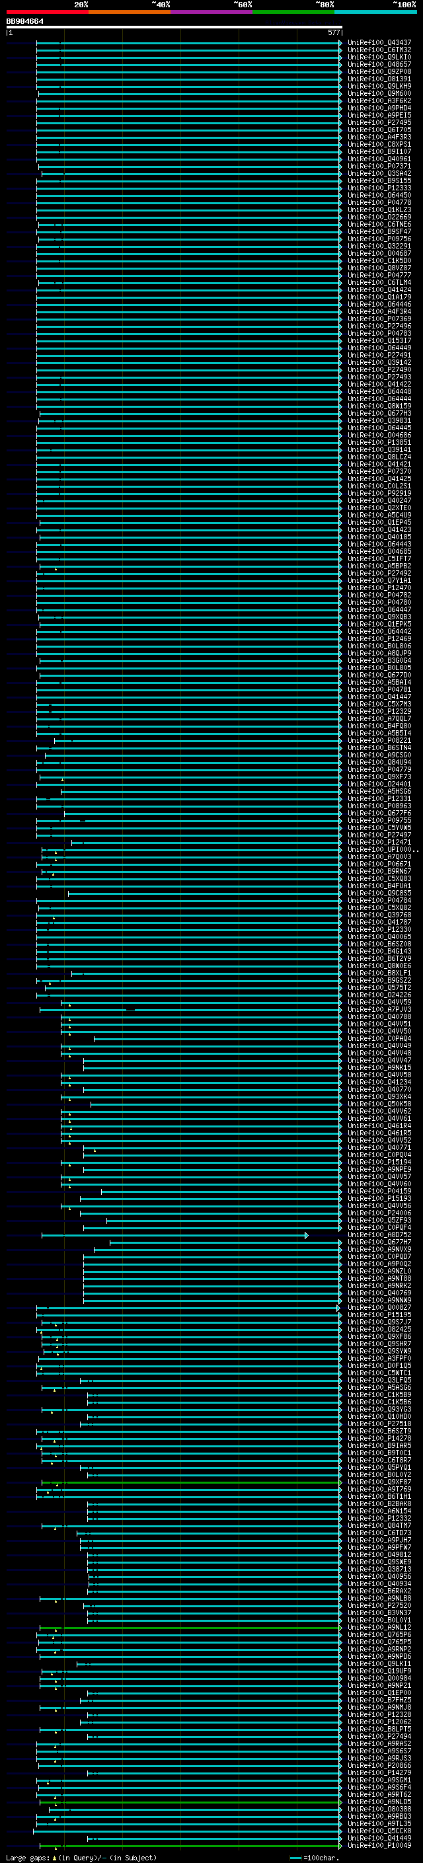
Task: Click label UniRef100_P04783
Action: [x=379, y=333]
